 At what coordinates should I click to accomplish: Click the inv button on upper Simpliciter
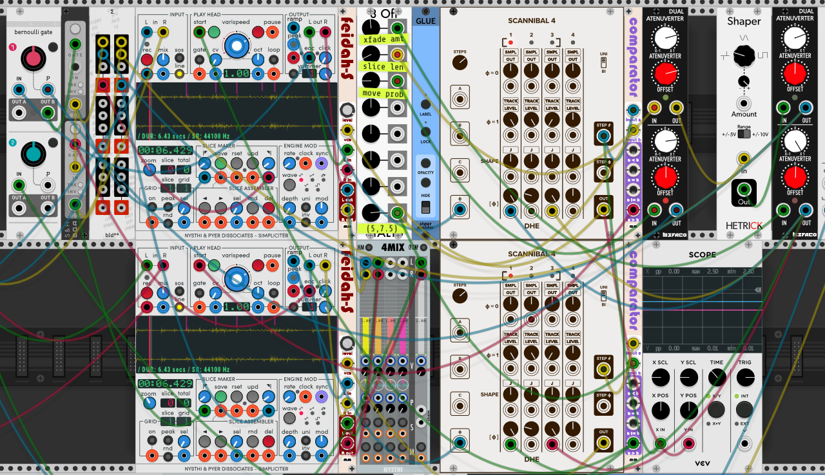[x=306, y=223]
